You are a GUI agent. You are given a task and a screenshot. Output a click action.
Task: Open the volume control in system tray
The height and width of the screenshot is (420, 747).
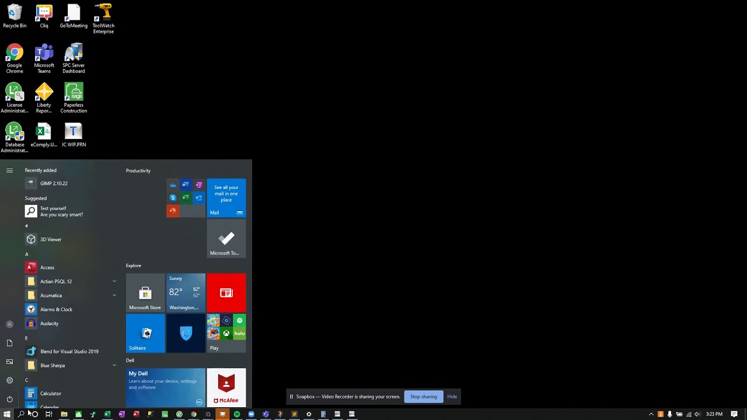[697, 414]
